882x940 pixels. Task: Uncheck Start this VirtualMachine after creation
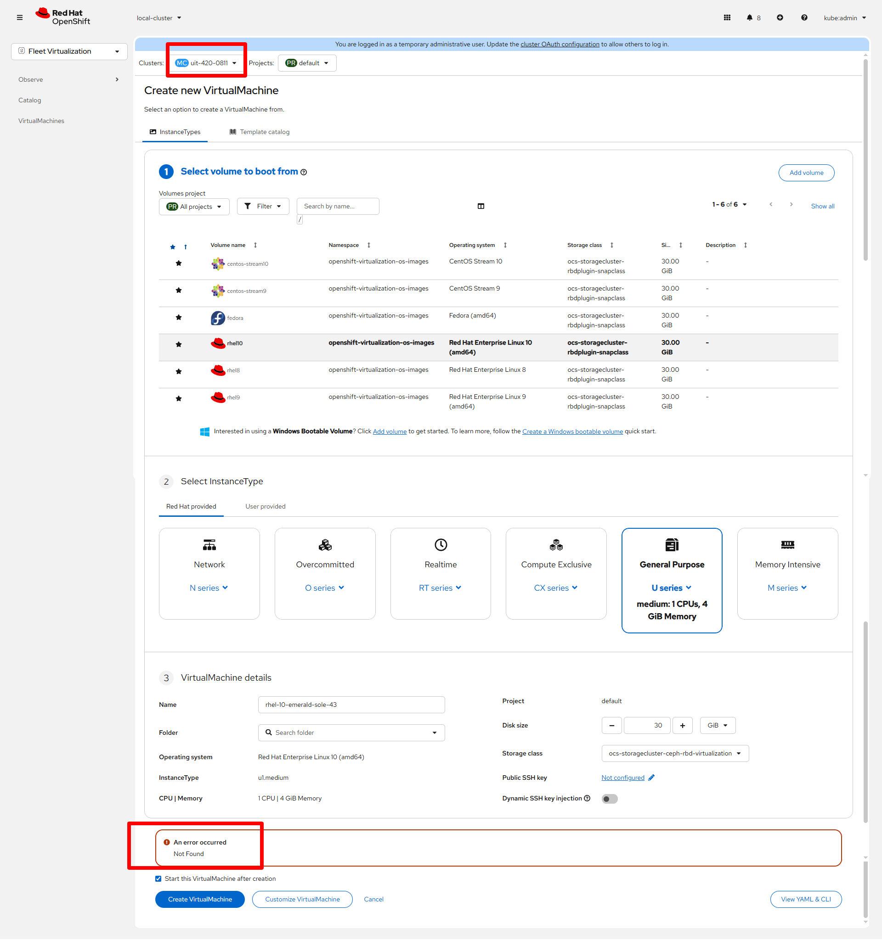click(158, 878)
